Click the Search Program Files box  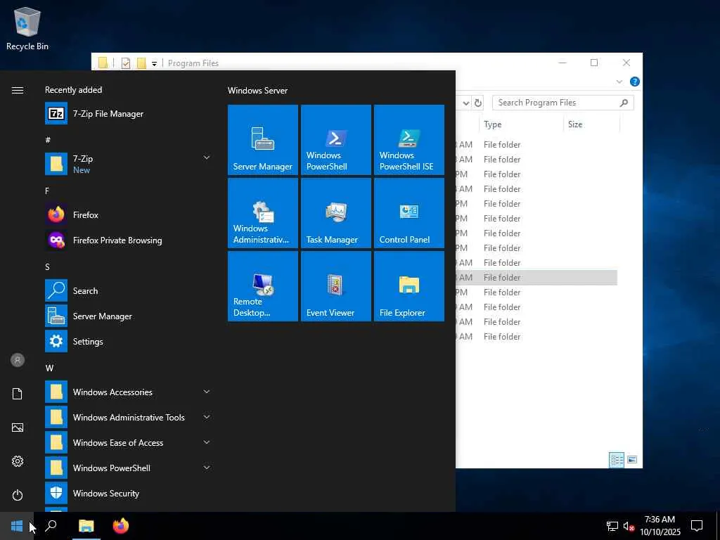[x=562, y=103]
